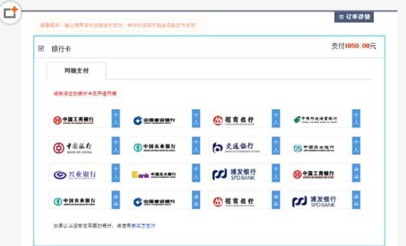406x246 pixels.
Task: Click the 支付1050.00元 payment amount text
Action: pyautogui.click(x=354, y=46)
